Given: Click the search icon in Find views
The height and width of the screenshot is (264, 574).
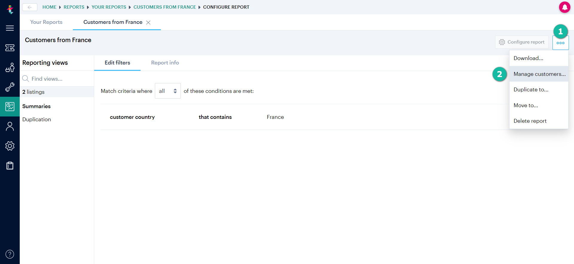Looking at the screenshot, I should (26, 79).
